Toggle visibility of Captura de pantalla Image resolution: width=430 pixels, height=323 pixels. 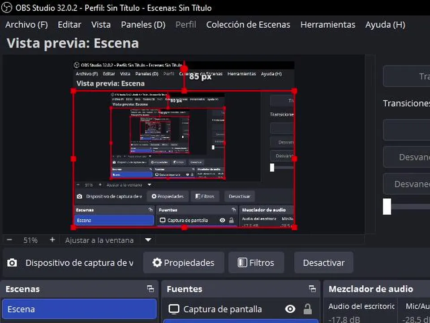click(290, 309)
